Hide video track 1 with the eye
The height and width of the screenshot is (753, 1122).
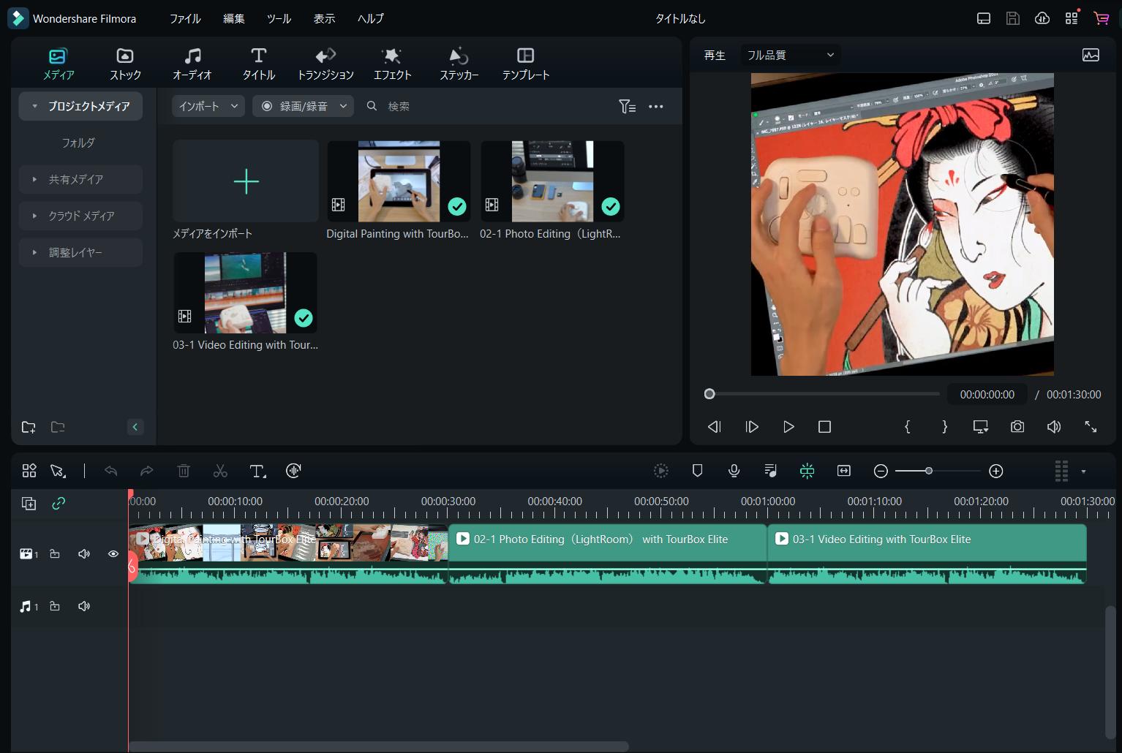click(113, 554)
